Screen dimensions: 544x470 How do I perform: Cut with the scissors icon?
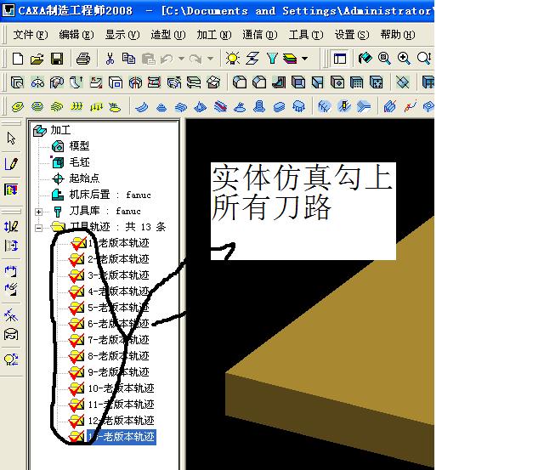pyautogui.click(x=110, y=59)
